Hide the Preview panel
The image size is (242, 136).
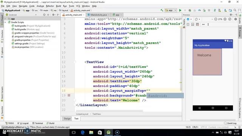coord(236,15)
